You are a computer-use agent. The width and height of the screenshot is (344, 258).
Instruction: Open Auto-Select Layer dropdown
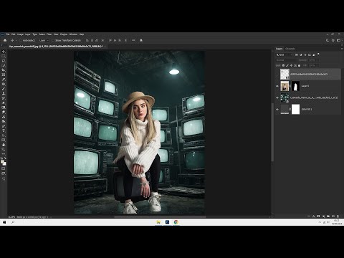click(x=44, y=41)
